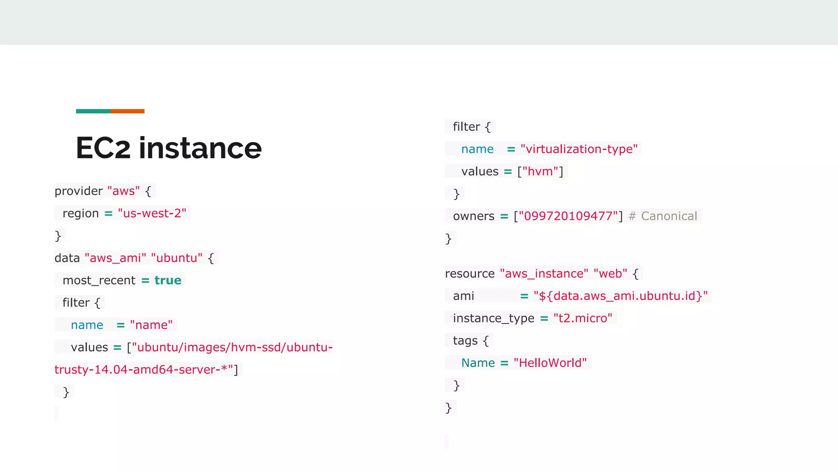Click the orange segment of accent bar

click(127, 111)
